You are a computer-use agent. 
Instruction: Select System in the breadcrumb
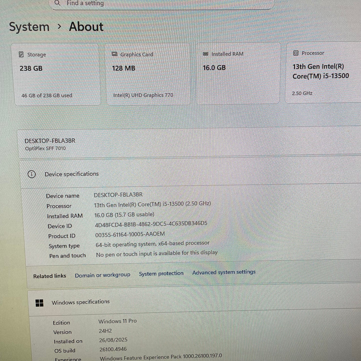pos(29,26)
